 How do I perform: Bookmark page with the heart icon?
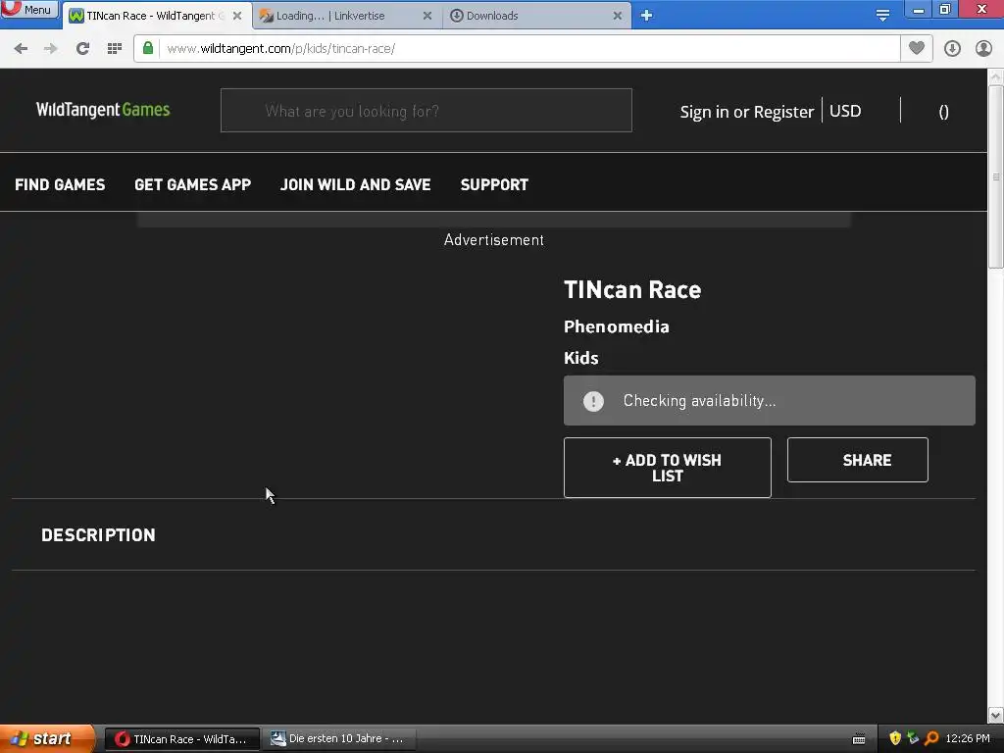(x=917, y=48)
